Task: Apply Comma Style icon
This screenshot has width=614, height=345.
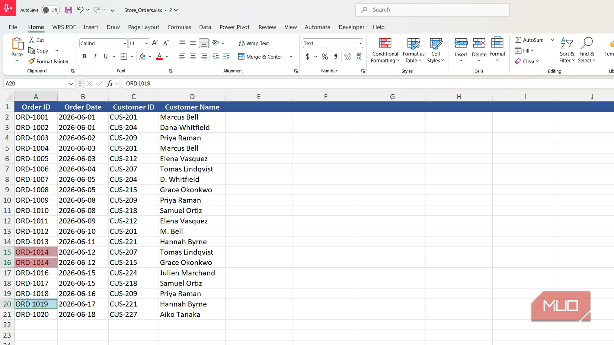Action: [336, 57]
